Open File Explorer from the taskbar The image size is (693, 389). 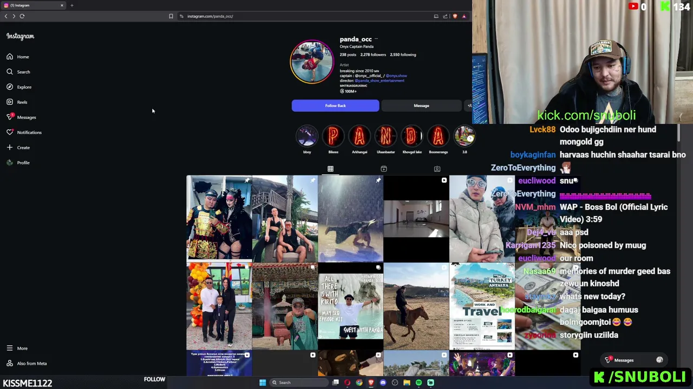click(407, 383)
